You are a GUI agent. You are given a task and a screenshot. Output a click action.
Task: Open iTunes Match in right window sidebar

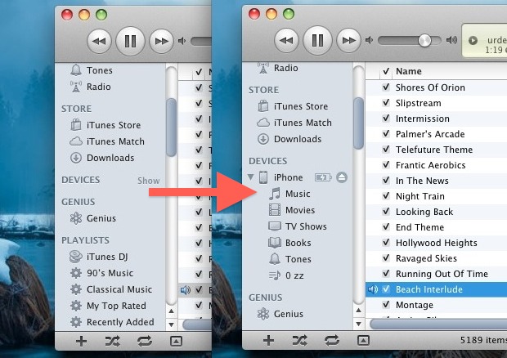point(294,123)
